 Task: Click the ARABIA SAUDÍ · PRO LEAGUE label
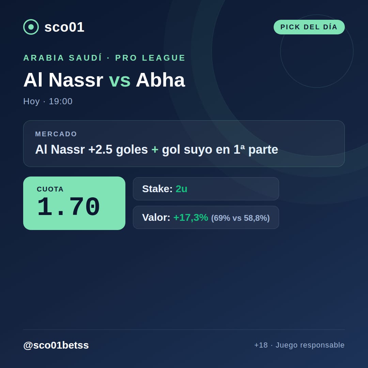[x=105, y=58]
